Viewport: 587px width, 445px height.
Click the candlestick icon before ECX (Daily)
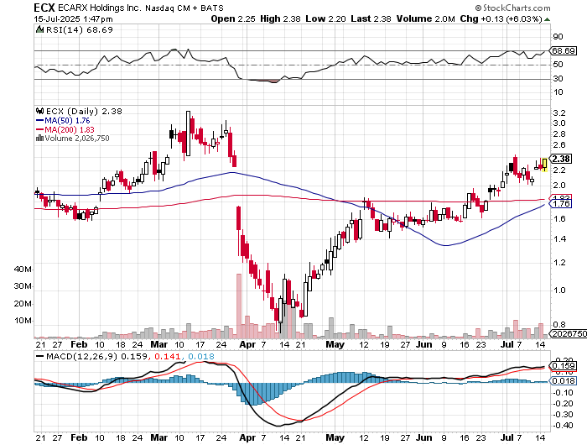pyautogui.click(x=39, y=111)
